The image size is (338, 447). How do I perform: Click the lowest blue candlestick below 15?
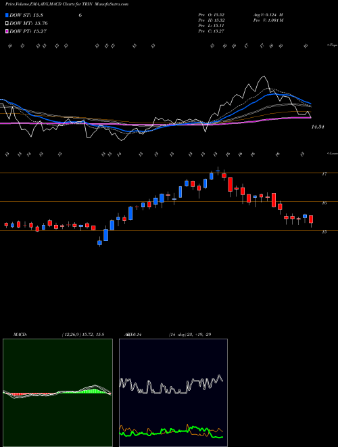99,242
